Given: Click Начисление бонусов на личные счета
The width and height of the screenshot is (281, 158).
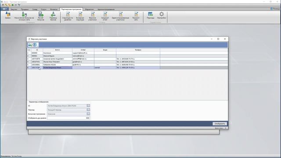Looking at the screenshot, I should (x=24, y=16).
